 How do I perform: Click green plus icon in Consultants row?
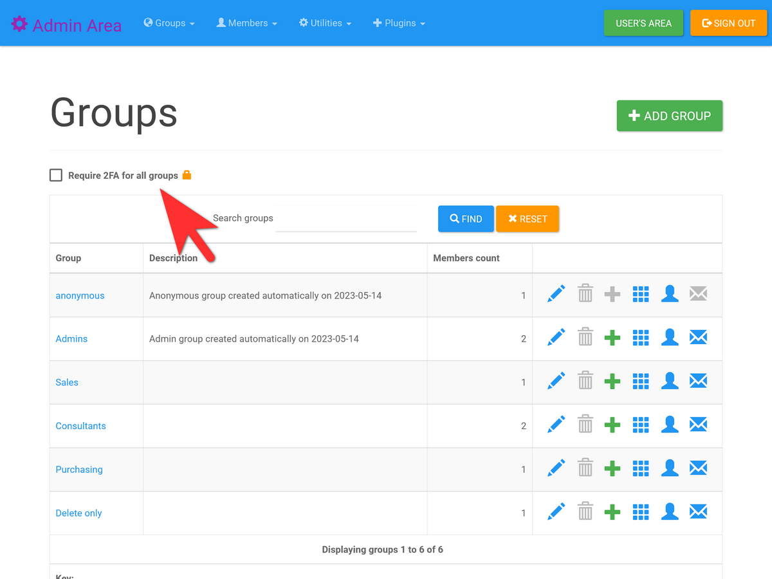click(x=612, y=425)
